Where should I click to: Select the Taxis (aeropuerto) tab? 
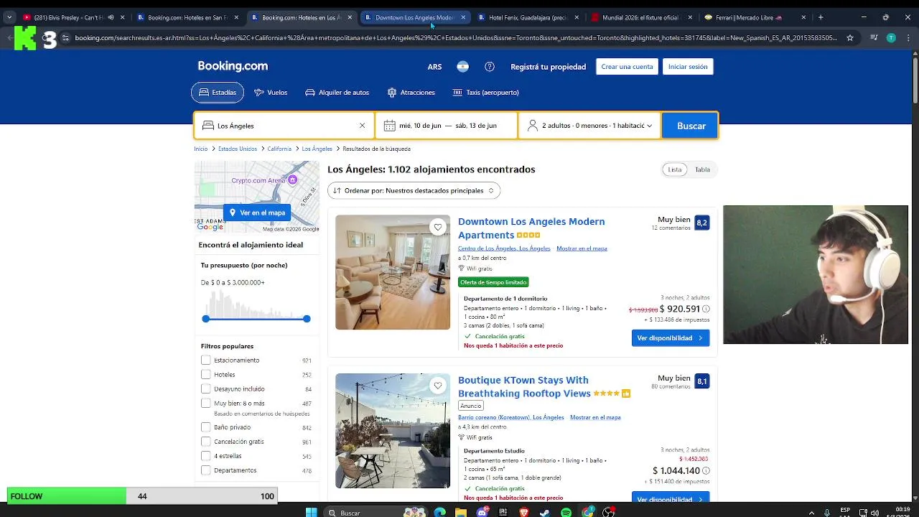[485, 93]
